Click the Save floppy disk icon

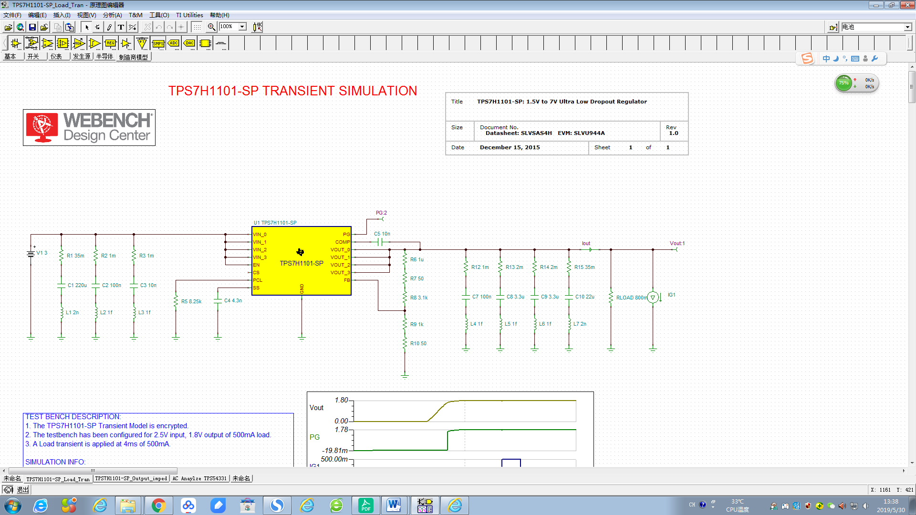(x=32, y=27)
